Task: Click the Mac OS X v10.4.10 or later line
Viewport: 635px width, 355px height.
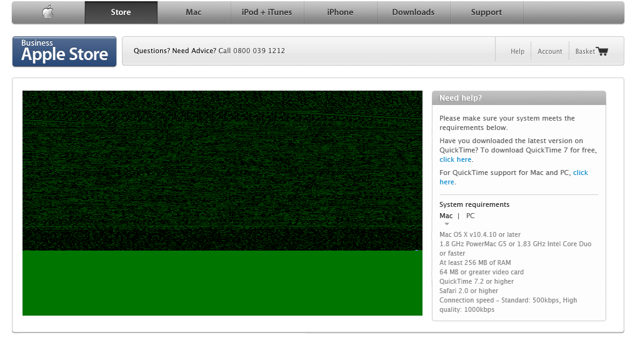Action: click(480, 234)
